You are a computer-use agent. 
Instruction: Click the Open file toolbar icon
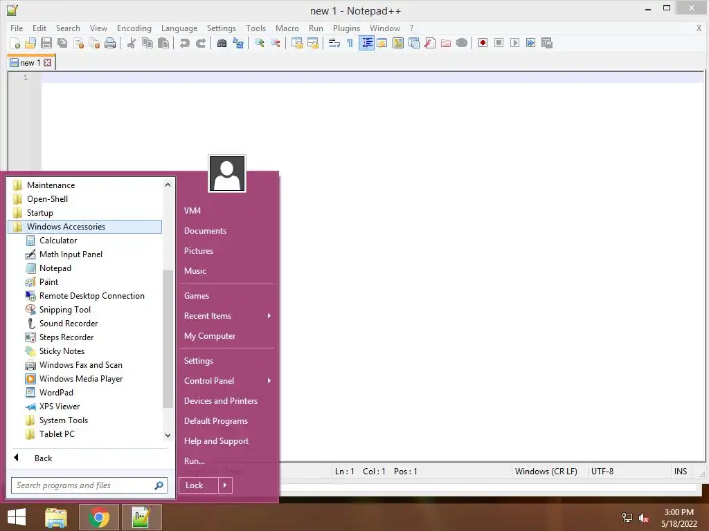click(30, 43)
